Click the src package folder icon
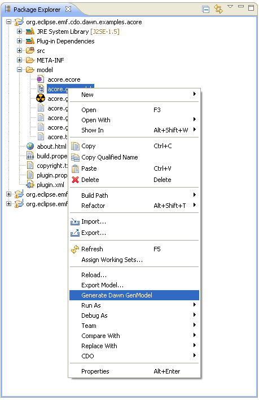 (30, 50)
